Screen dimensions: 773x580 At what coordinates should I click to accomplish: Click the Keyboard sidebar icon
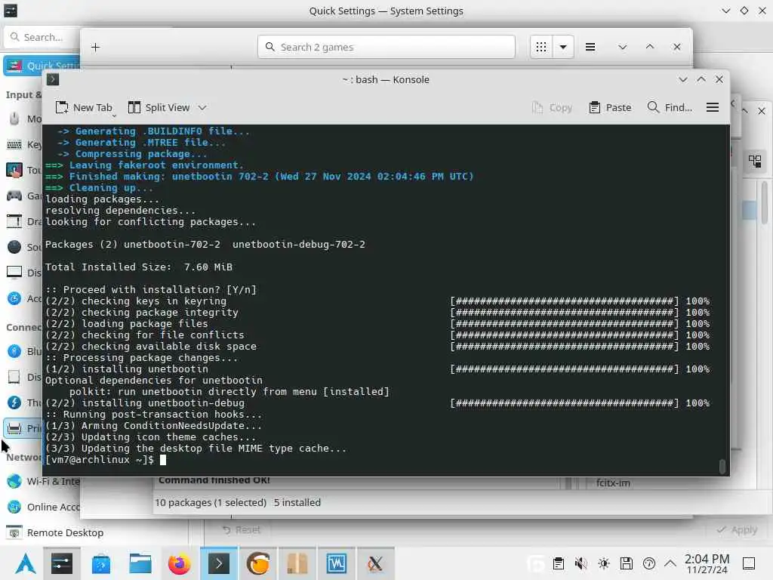14,144
